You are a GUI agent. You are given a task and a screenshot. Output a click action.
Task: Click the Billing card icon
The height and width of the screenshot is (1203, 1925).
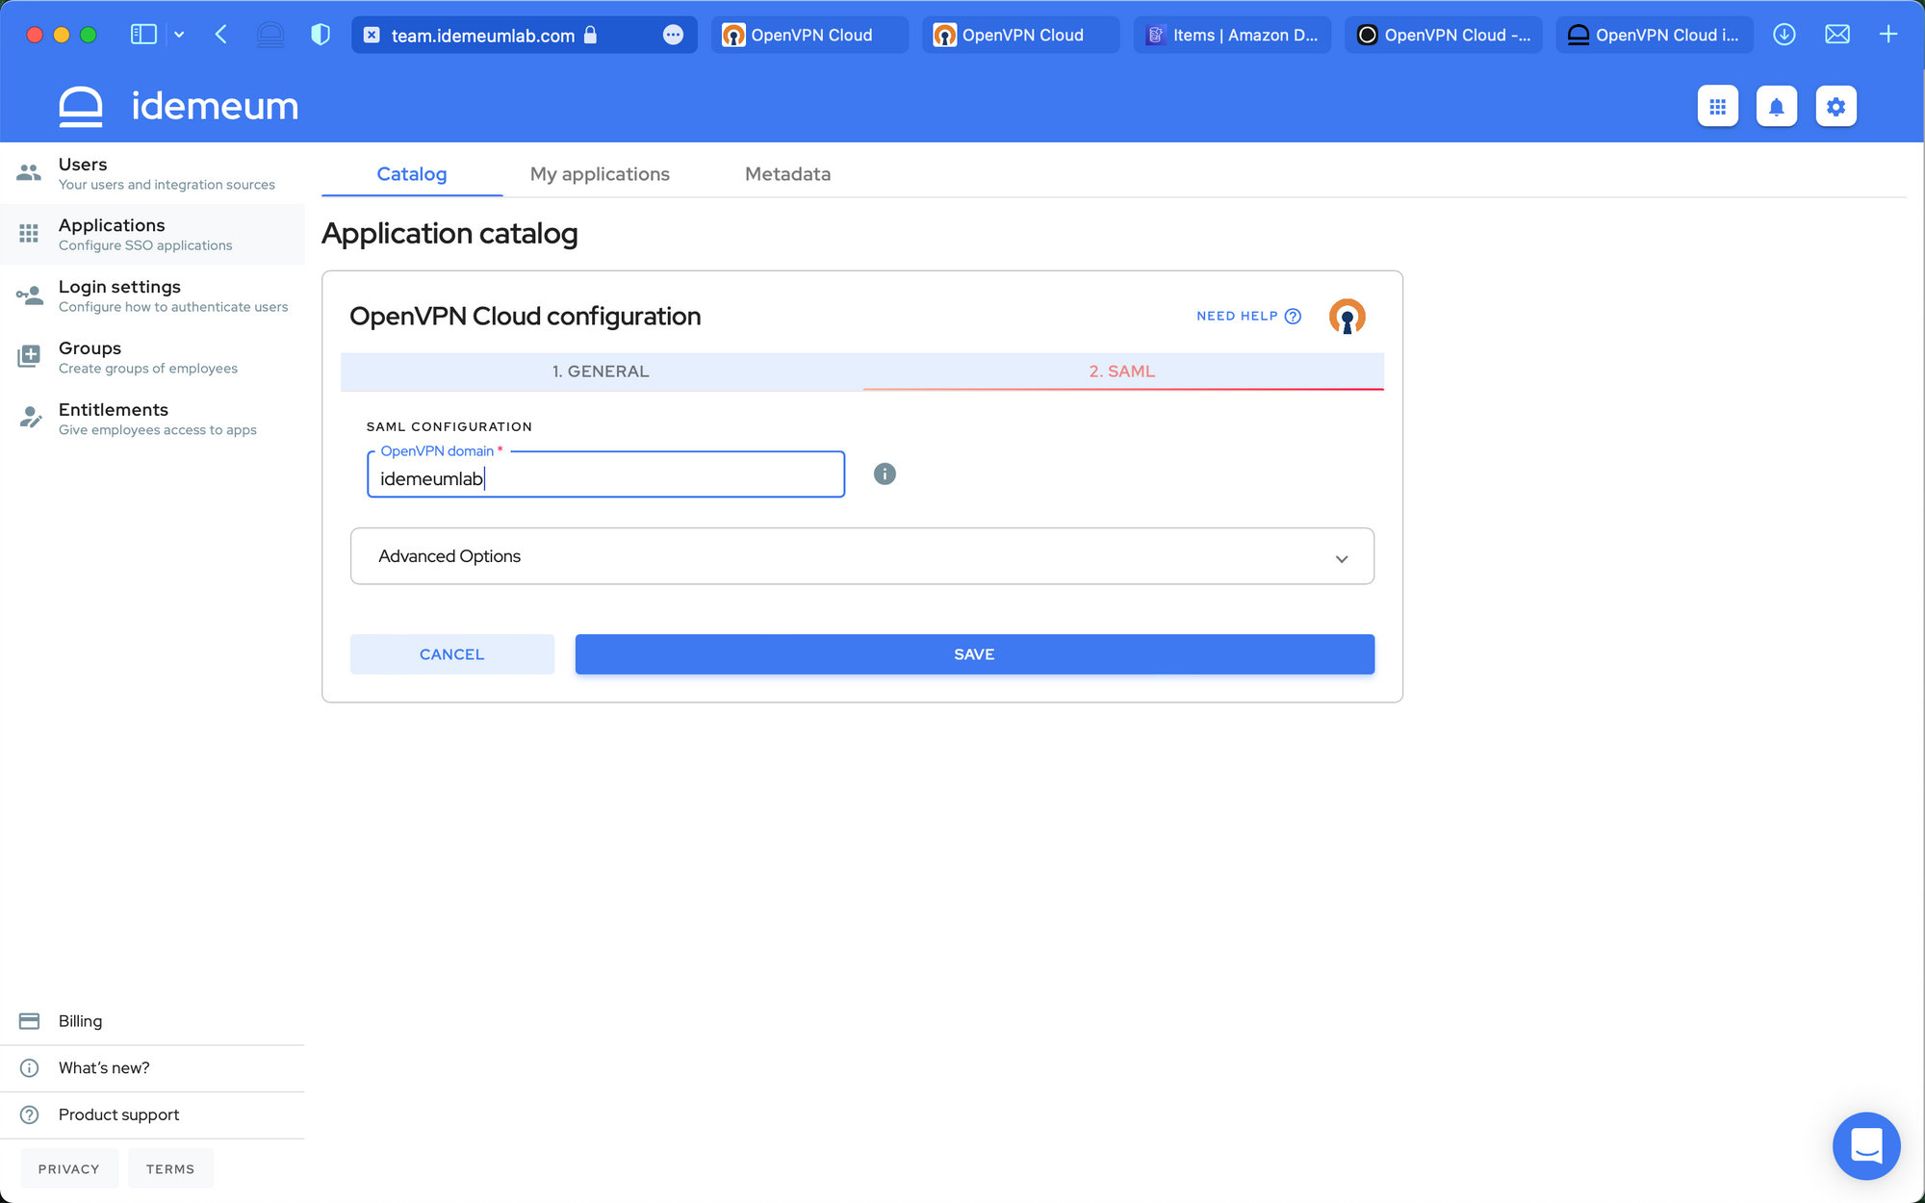pos(29,1021)
